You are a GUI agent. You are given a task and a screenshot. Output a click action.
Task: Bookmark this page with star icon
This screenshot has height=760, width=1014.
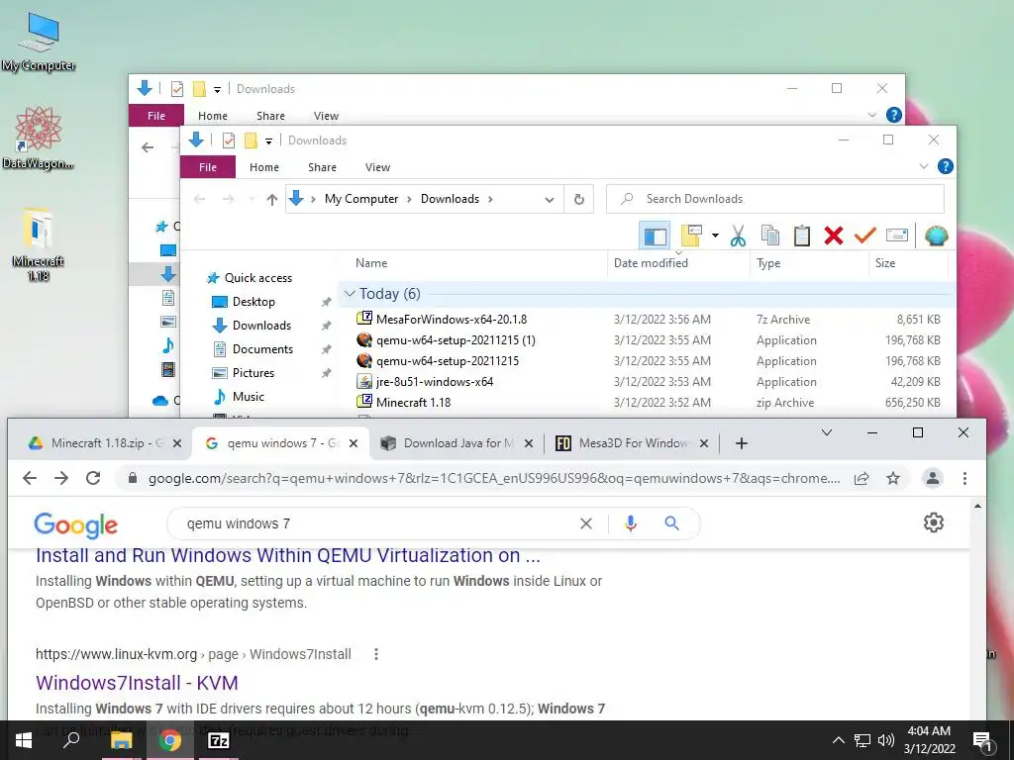(x=893, y=478)
